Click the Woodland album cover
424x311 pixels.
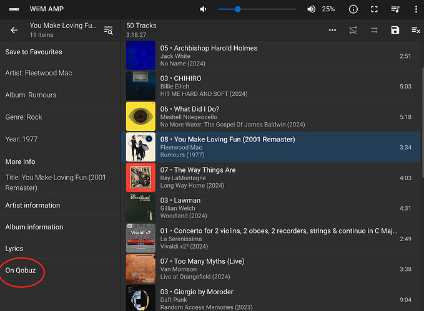coord(141,208)
